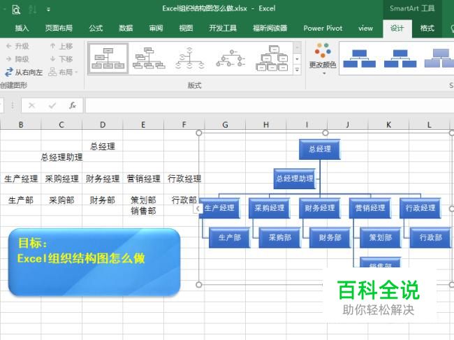Select column G header
The width and height of the screenshot is (454, 340).
click(x=225, y=125)
